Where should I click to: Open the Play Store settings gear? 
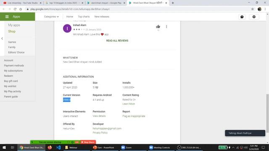[254, 17]
